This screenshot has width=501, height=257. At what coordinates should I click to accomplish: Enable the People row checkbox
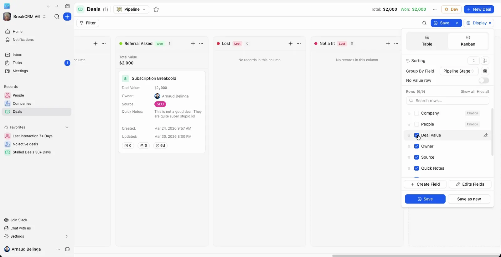pos(416,124)
